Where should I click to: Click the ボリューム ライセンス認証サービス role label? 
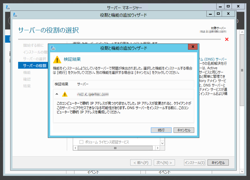click(x=107, y=142)
